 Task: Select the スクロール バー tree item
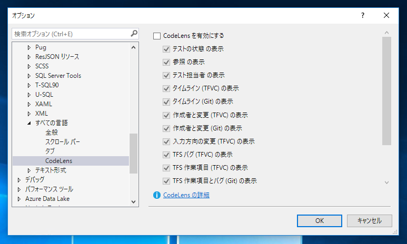pyautogui.click(x=63, y=142)
